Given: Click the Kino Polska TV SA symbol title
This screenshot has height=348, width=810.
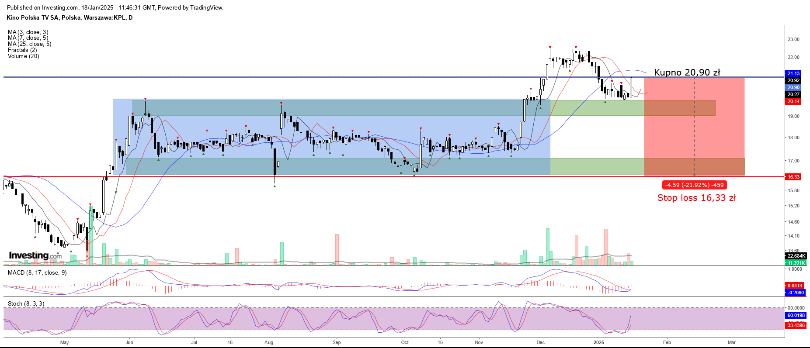Looking at the screenshot, I should tap(70, 18).
